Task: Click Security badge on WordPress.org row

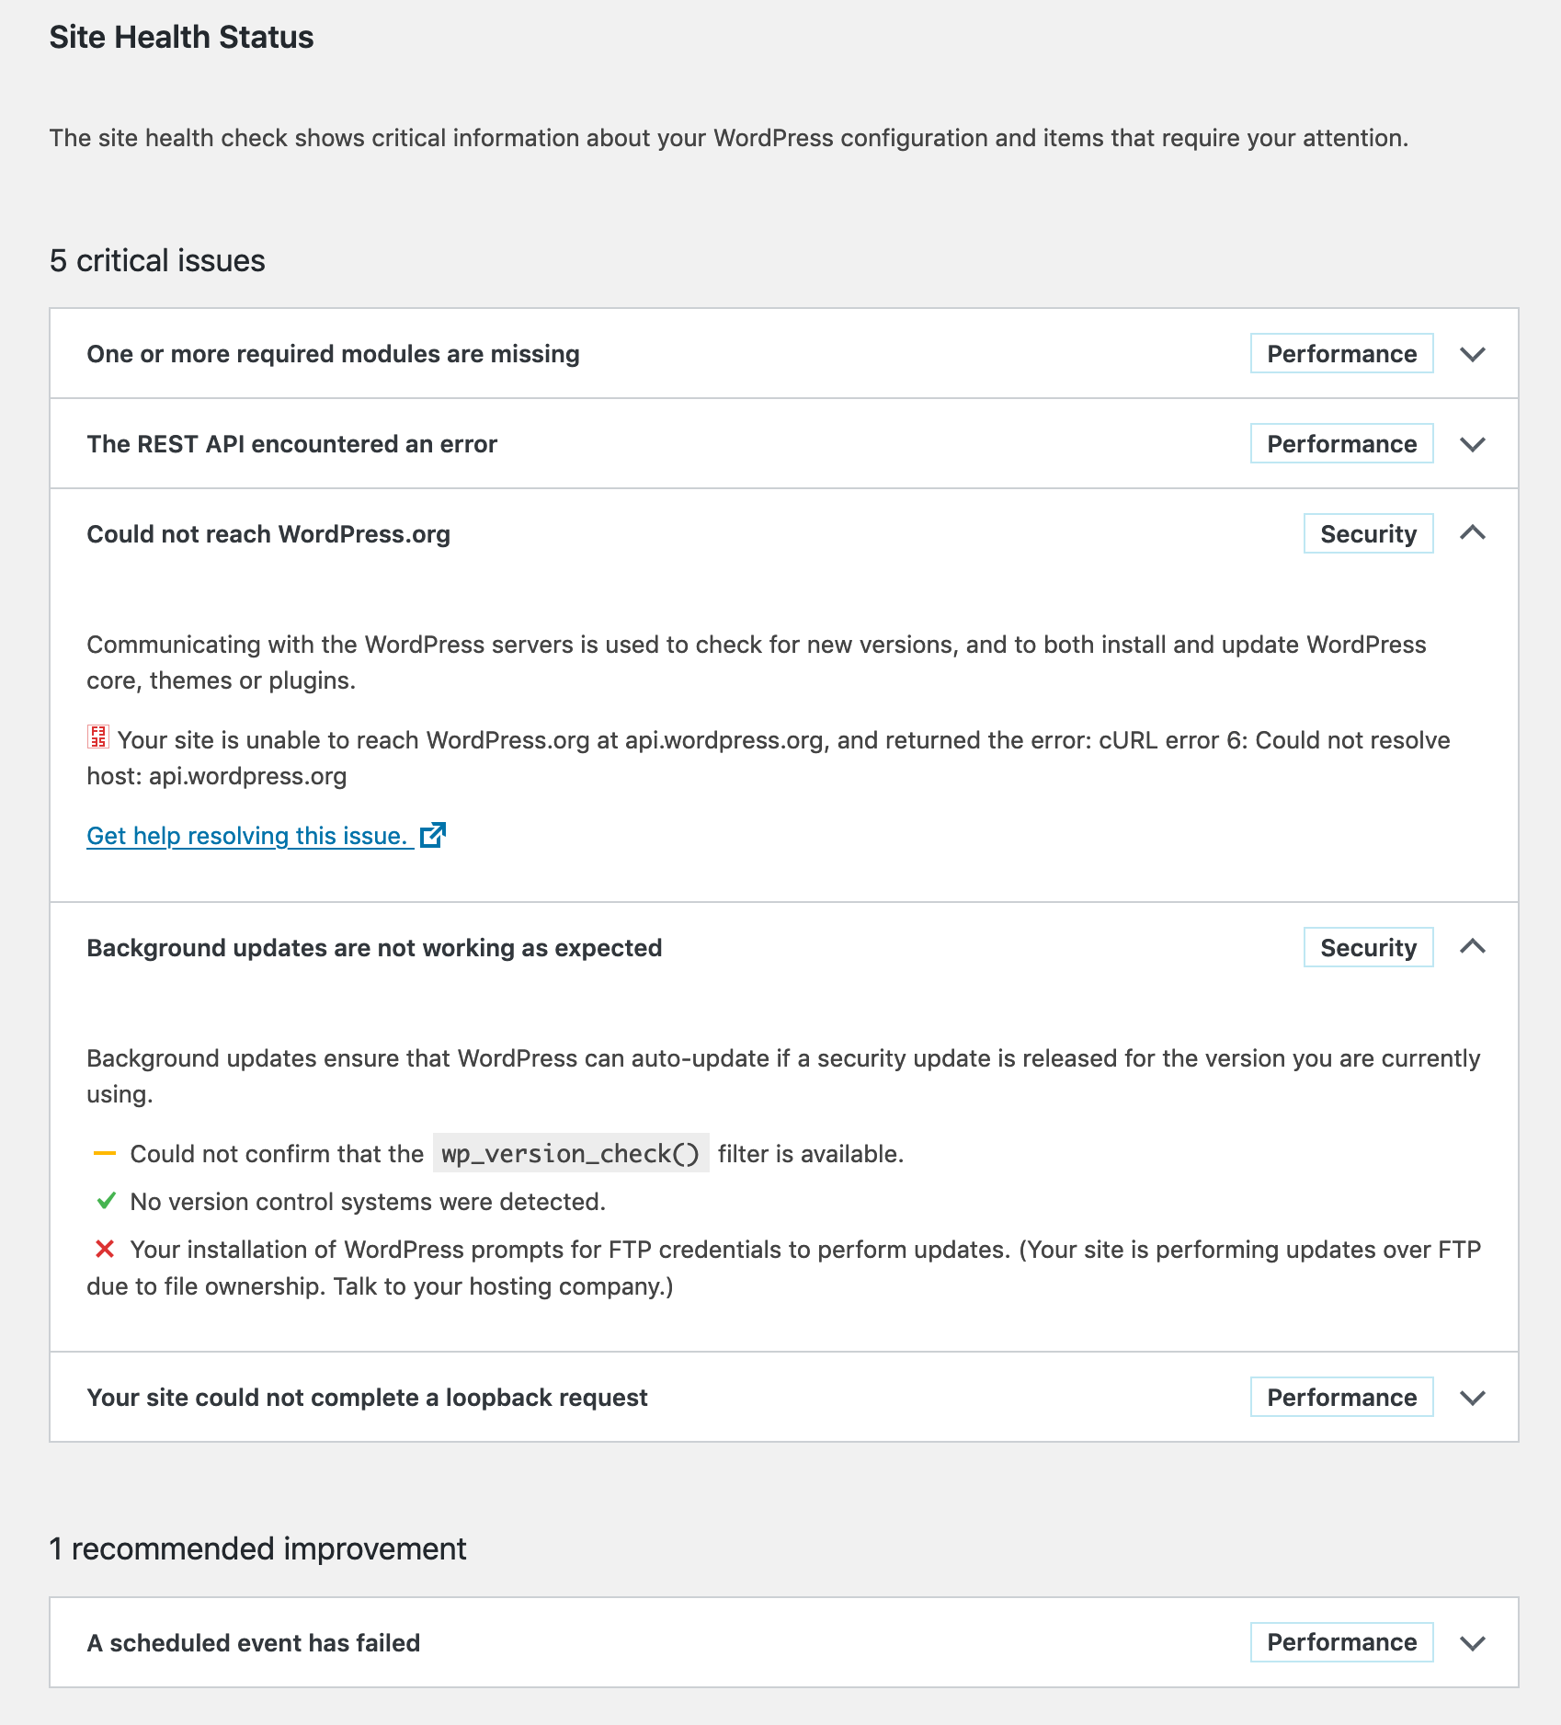Action: [1368, 534]
